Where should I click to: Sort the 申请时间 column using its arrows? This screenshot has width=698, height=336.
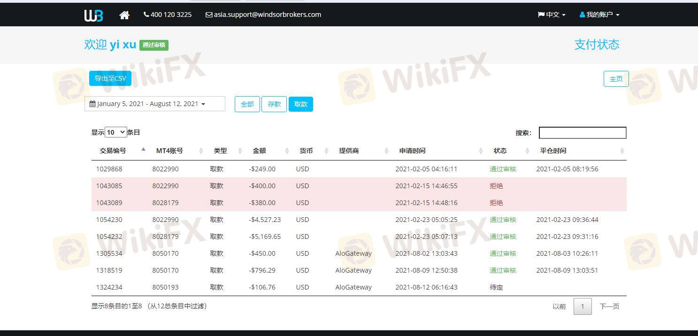(481, 151)
